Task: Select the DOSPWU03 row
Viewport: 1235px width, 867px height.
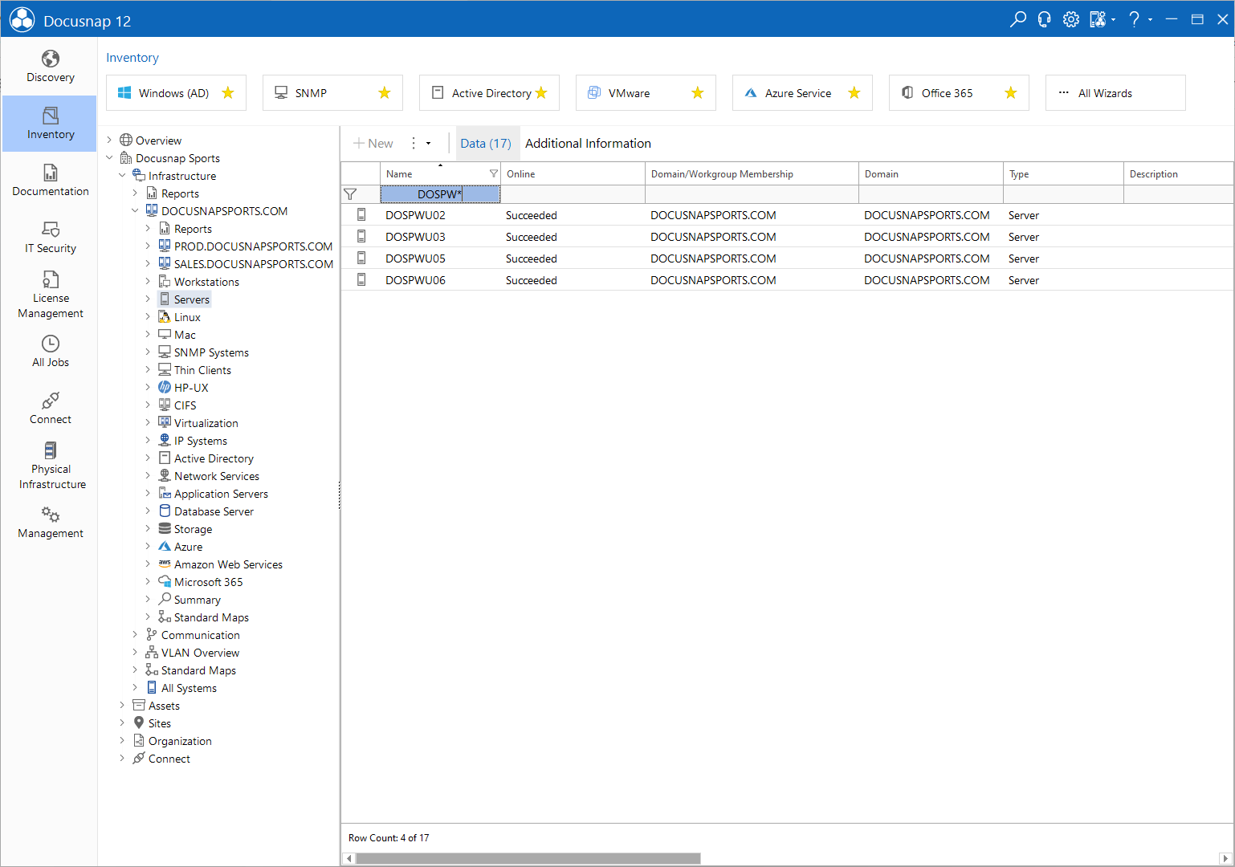Action: tap(787, 237)
